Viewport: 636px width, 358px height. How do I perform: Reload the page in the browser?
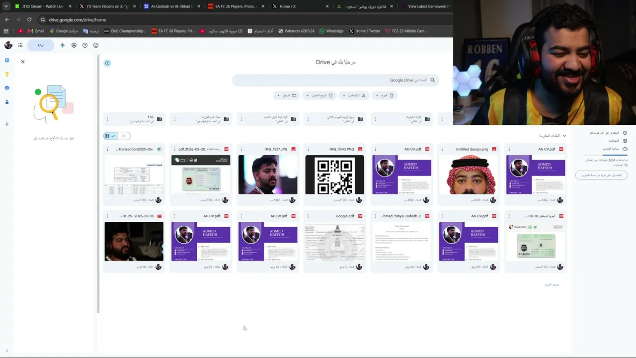[x=29, y=20]
